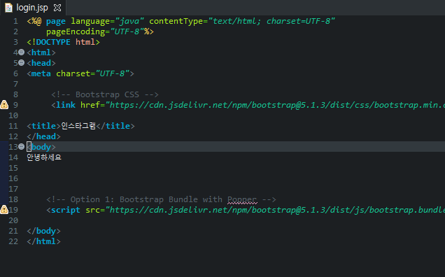Click the text 안녕하세요 on line 14
Viewport: 445px width, 277px height.
pos(44,157)
